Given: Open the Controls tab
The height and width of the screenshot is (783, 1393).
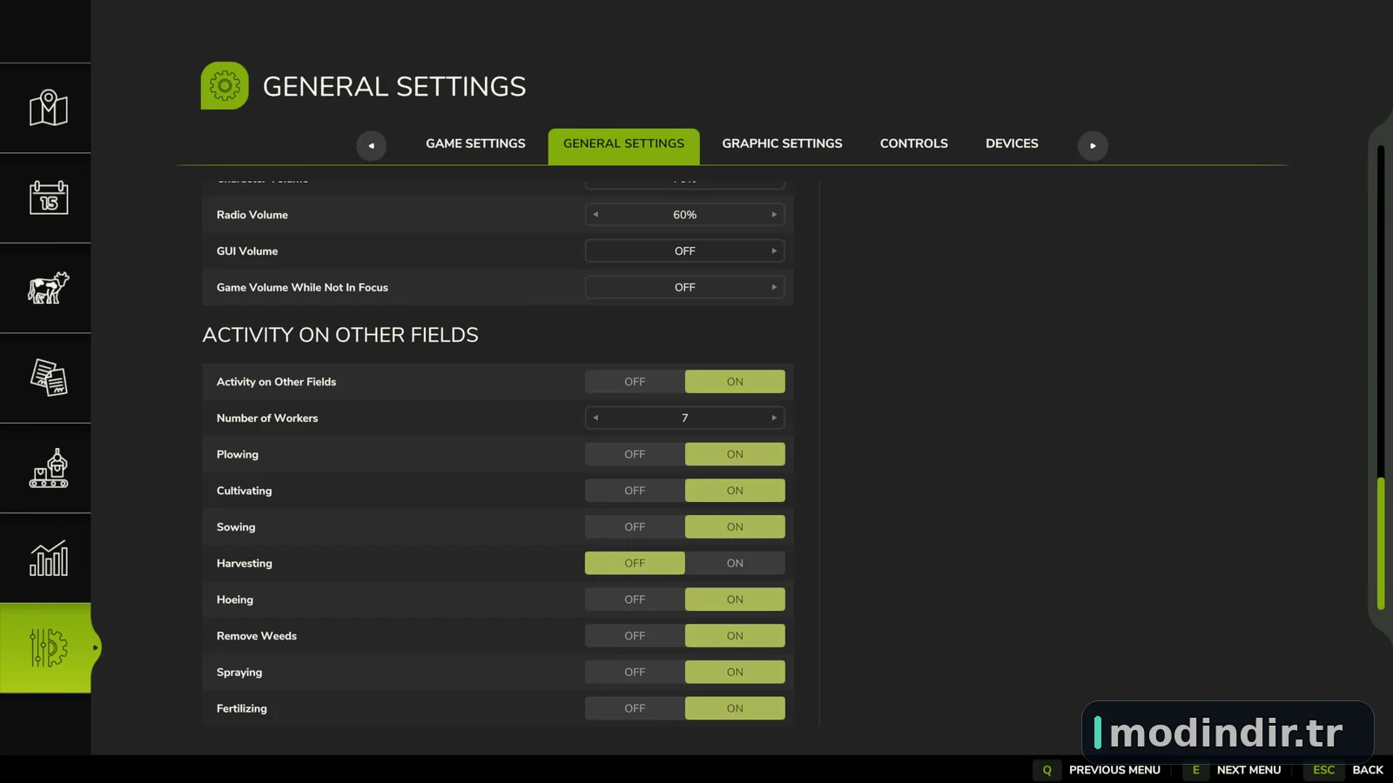Looking at the screenshot, I should point(913,144).
